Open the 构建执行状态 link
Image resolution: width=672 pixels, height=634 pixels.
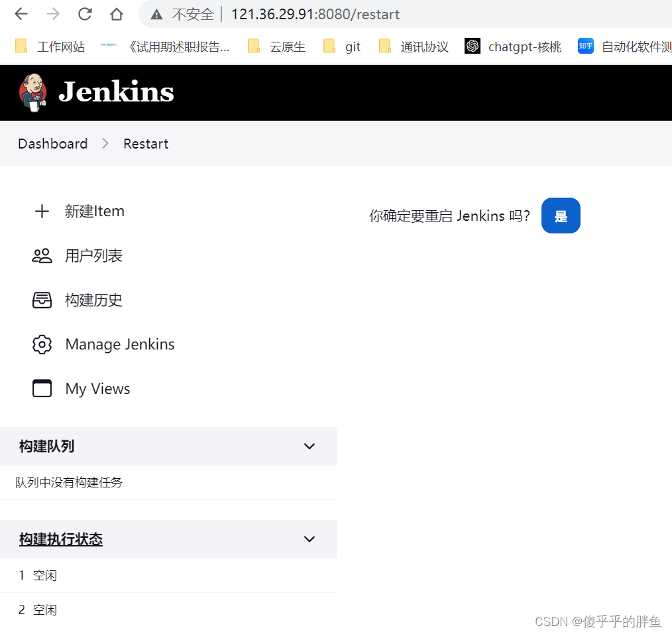(x=61, y=539)
